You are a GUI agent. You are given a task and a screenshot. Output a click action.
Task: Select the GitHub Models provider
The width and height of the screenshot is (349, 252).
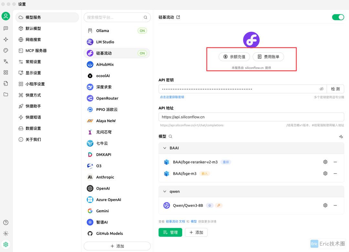(117, 234)
